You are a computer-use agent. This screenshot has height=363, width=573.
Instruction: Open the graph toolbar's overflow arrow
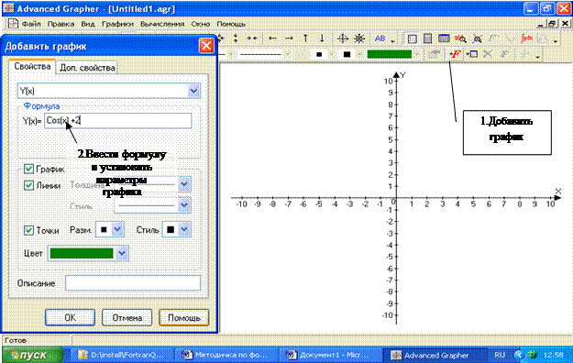pos(537,57)
